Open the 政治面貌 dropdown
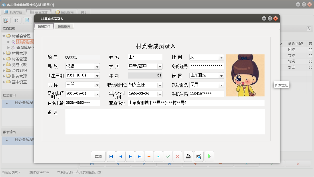Screen dimensions: 314x177 (221, 85)
